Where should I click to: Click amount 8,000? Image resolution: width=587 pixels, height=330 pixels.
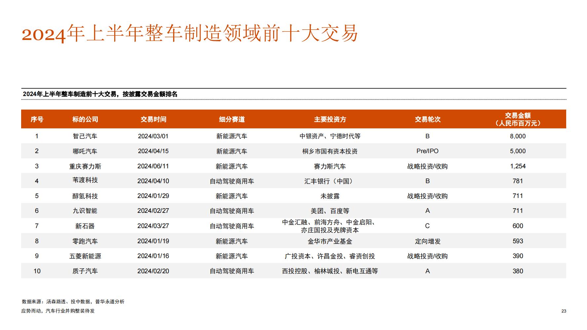(x=518, y=136)
